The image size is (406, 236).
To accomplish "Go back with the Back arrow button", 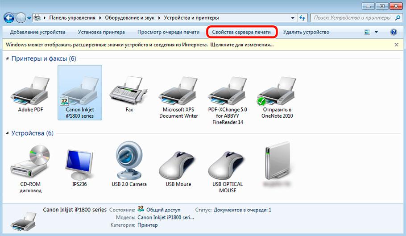I will click(9, 18).
